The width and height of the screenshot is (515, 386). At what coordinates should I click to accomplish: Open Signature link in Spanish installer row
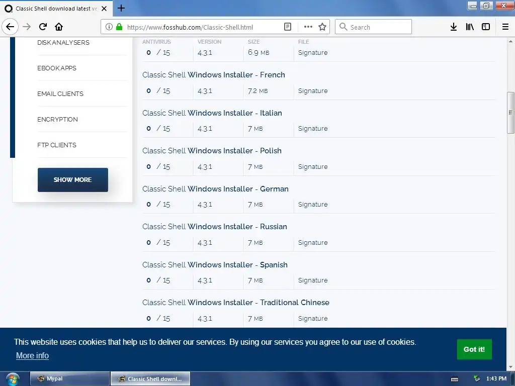pyautogui.click(x=313, y=280)
